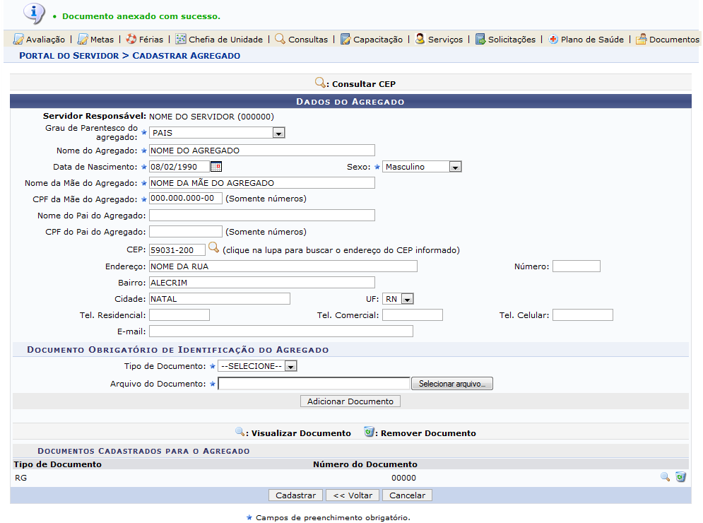
Task: View the RG document with magnifier icon
Action: 665,477
